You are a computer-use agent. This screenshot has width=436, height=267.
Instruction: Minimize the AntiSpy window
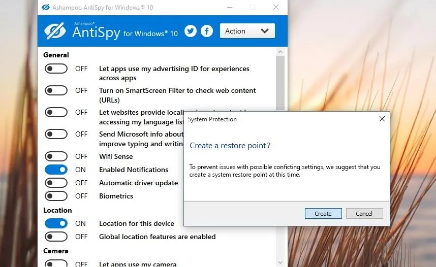pyautogui.click(x=230, y=7)
